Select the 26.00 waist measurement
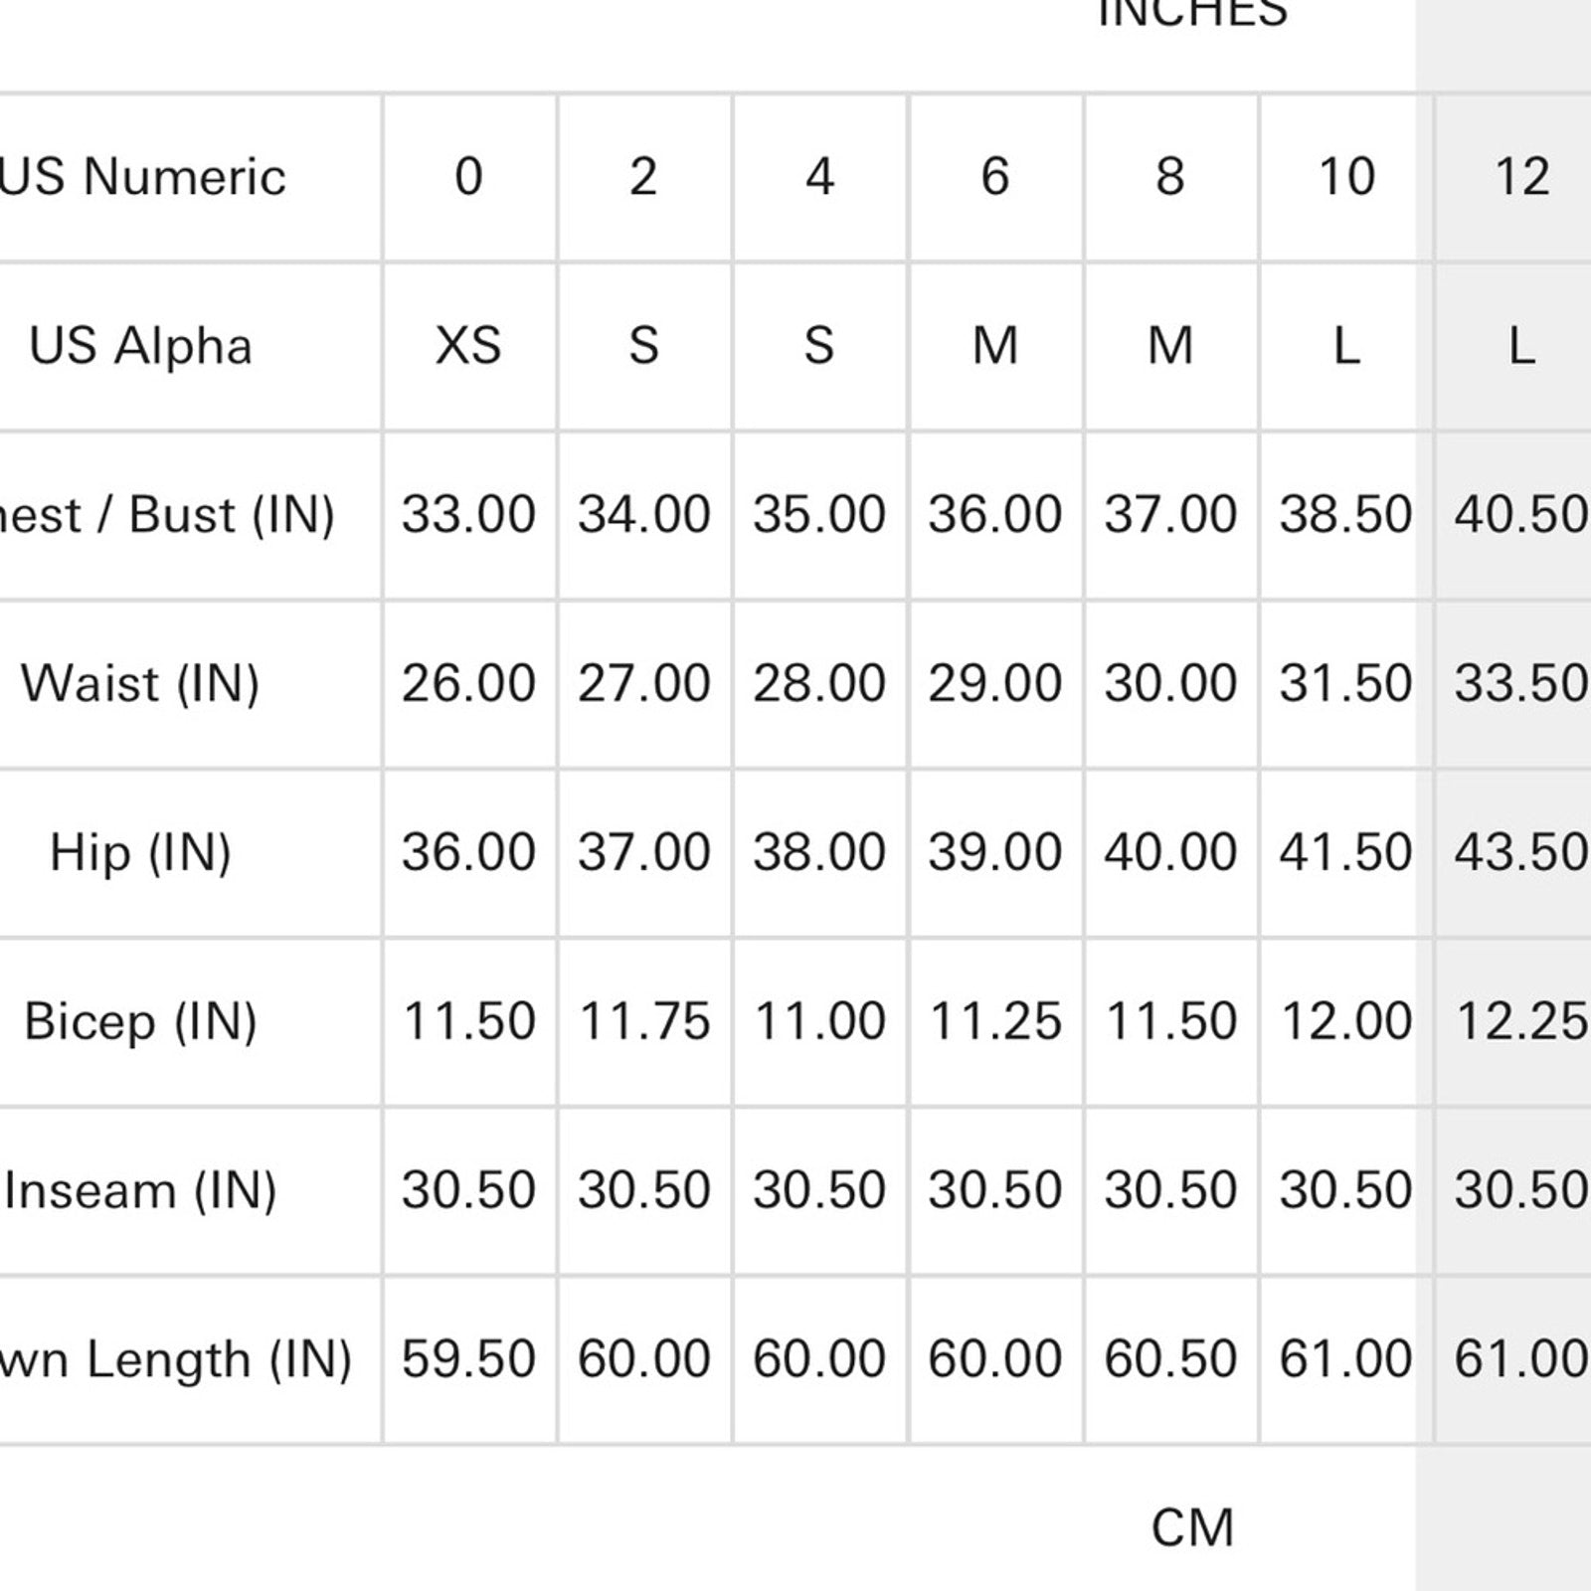This screenshot has height=1591, width=1591. (x=468, y=684)
